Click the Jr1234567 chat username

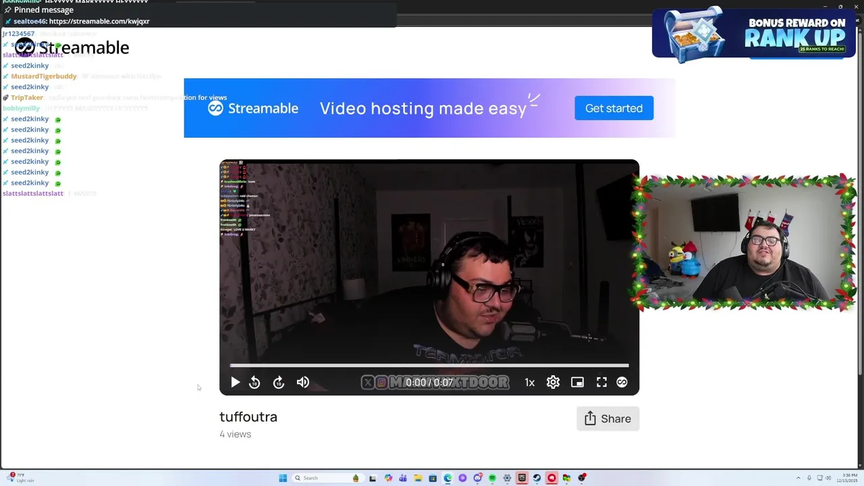click(x=18, y=34)
